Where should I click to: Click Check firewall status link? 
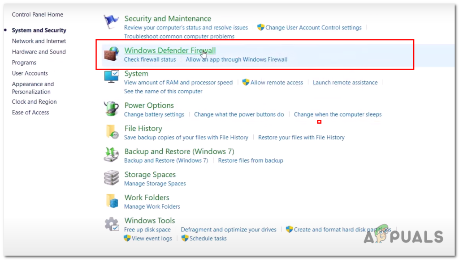coord(150,59)
